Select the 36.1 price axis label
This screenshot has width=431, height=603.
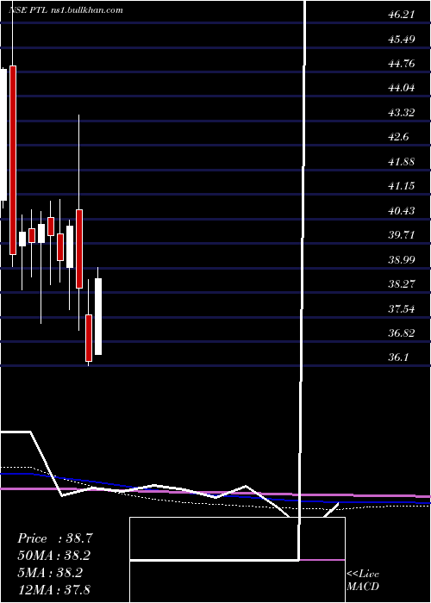[398, 358]
